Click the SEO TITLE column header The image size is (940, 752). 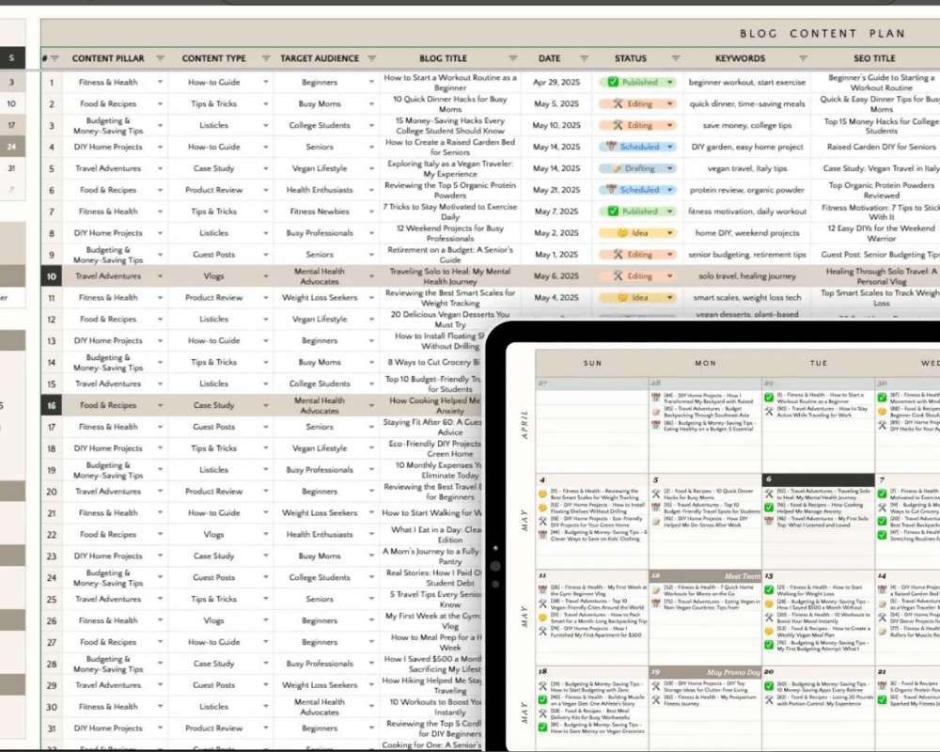tap(874, 59)
